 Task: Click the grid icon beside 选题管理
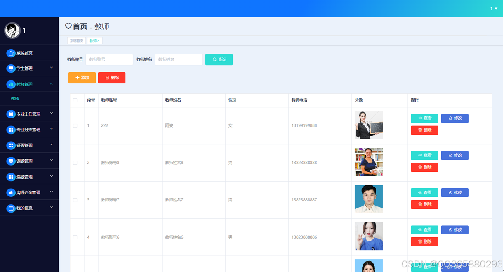(x=11, y=177)
